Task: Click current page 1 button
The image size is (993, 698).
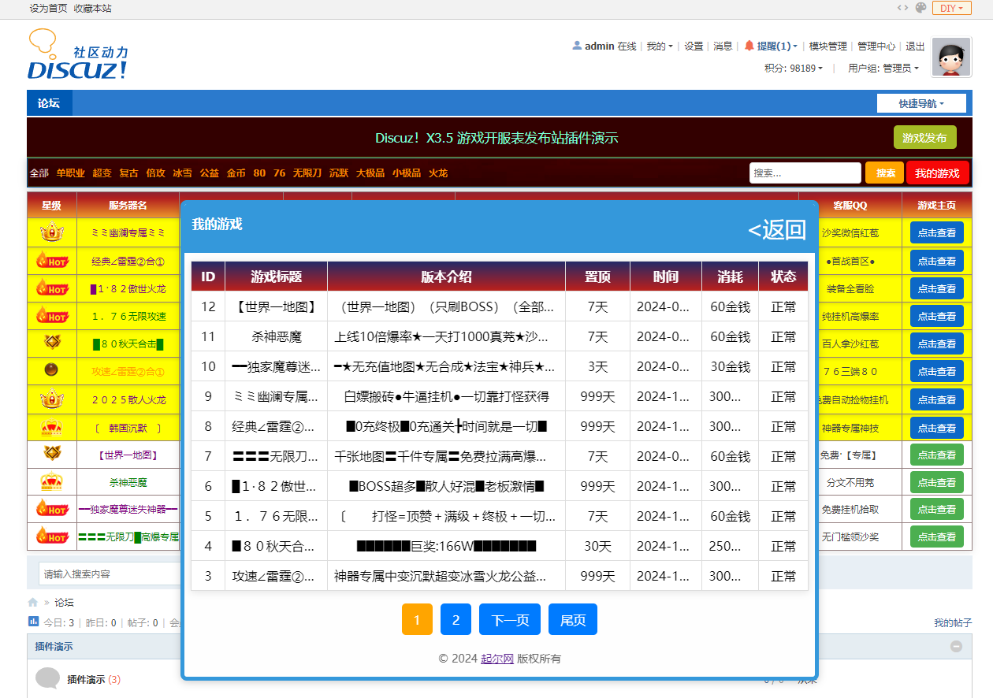Action: point(417,619)
